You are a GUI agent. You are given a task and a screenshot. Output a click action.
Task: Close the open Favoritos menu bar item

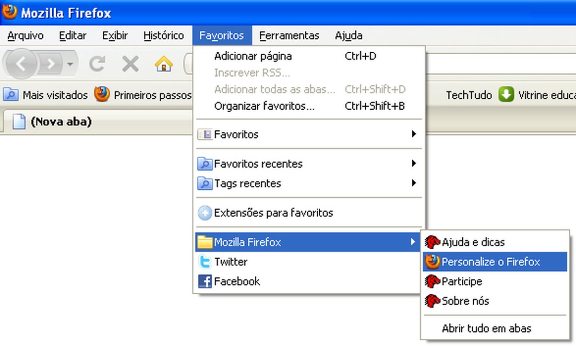(222, 35)
